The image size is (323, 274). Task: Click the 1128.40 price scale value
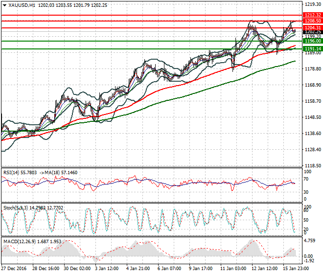313,149
